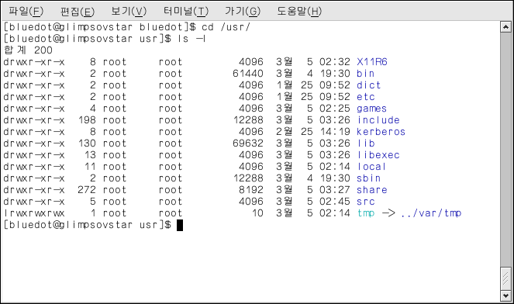Click the libexec directory name
Image resolution: width=514 pixels, height=304 pixels.
pos(378,155)
